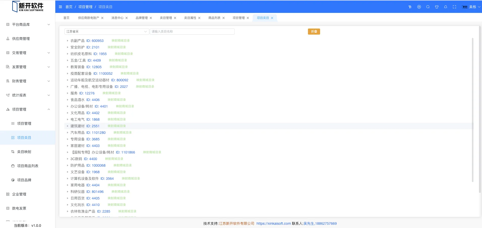This screenshot has width=482, height=228.
Task: Click 映射商城目录 link for 食品酒水
Action: [x=117, y=100]
